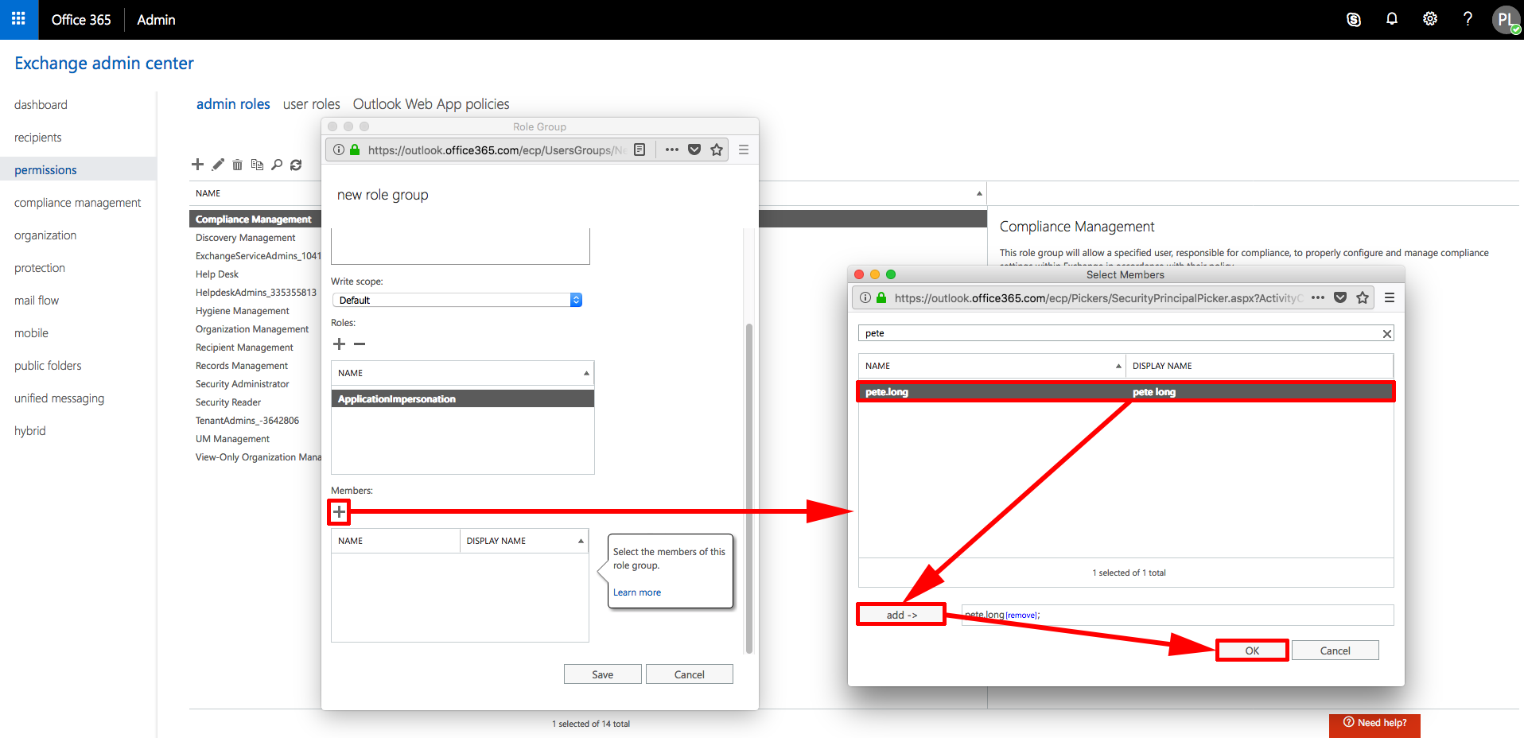Open hamburger menu in Select Members window

point(1390,297)
